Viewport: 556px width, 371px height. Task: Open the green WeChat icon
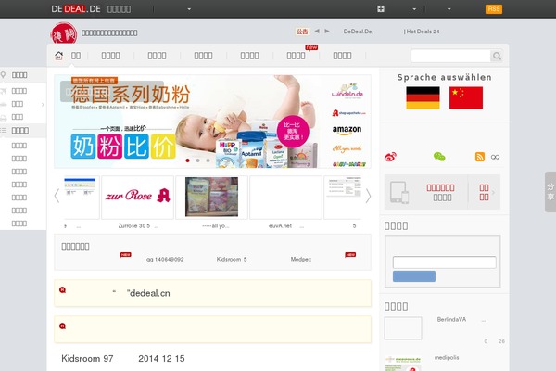coord(439,157)
